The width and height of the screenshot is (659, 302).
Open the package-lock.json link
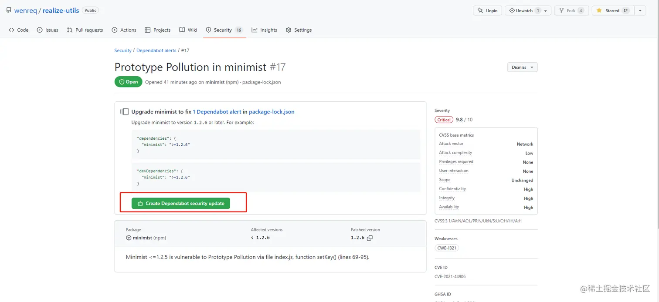click(x=272, y=112)
